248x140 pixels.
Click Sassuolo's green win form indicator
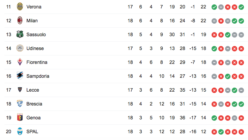[x=227, y=34]
